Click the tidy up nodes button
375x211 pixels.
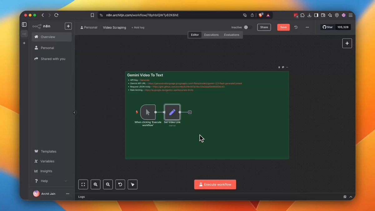132,184
